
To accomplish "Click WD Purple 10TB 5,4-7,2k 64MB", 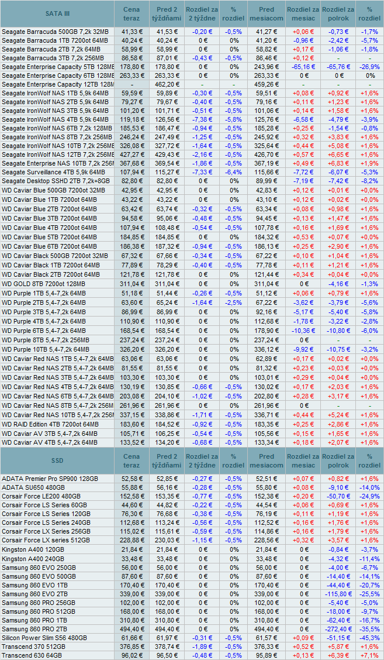I will (x=46, y=349).
